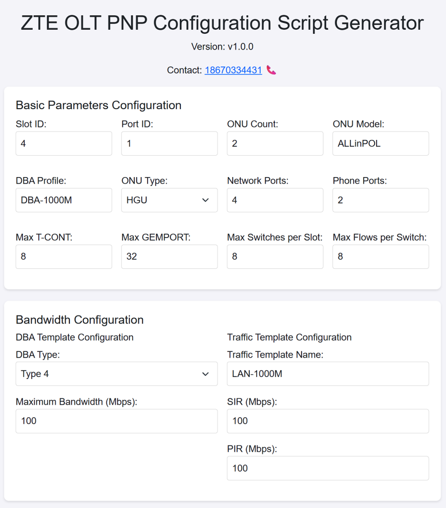The height and width of the screenshot is (508, 446).
Task: Select the Port ID input box
Action: (x=169, y=143)
